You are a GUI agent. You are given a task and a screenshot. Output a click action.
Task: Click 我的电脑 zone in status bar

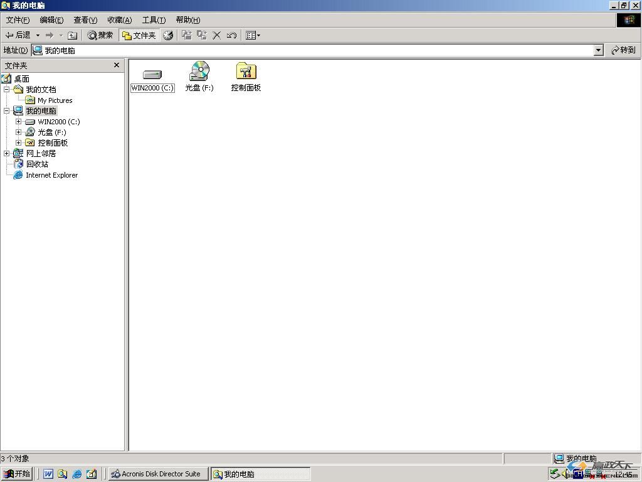click(x=576, y=458)
